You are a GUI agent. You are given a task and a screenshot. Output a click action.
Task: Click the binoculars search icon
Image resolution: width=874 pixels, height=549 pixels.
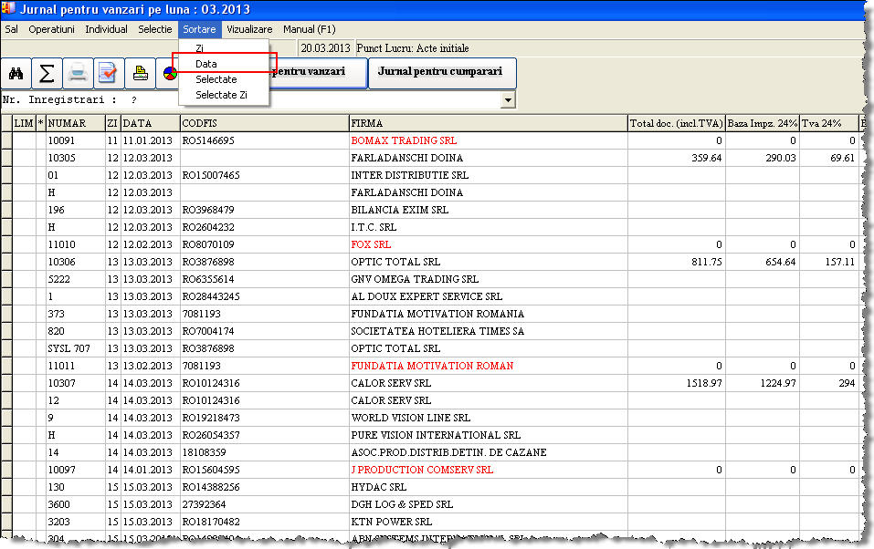[16, 73]
